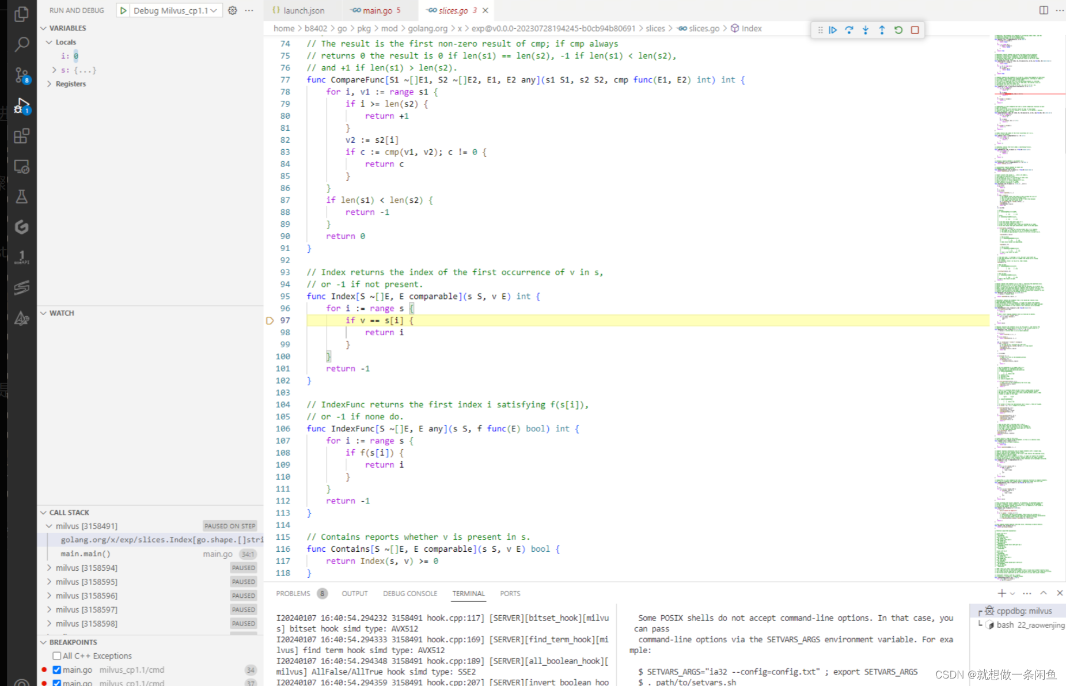Open editor more actions ellipsis menu

click(1060, 10)
